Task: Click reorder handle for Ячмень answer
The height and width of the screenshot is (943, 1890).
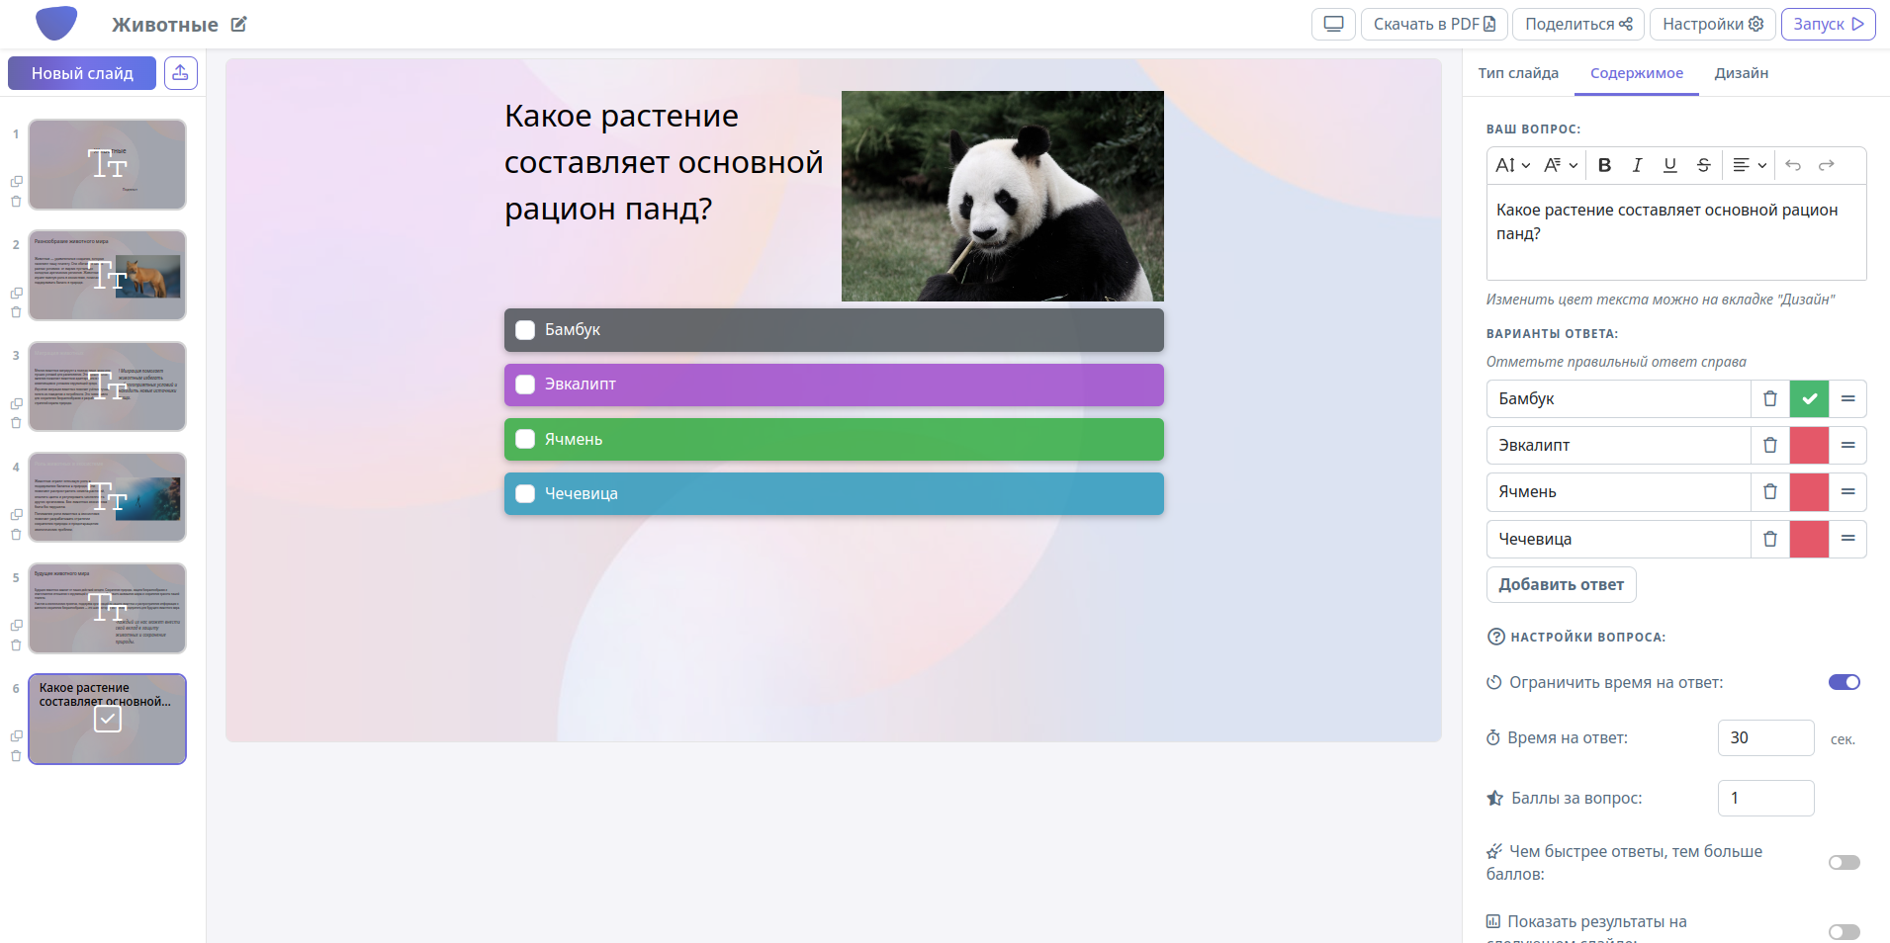Action: [x=1847, y=491]
